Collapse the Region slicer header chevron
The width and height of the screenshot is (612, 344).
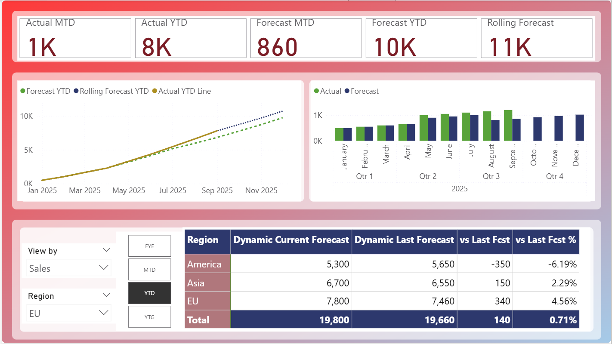point(106,295)
